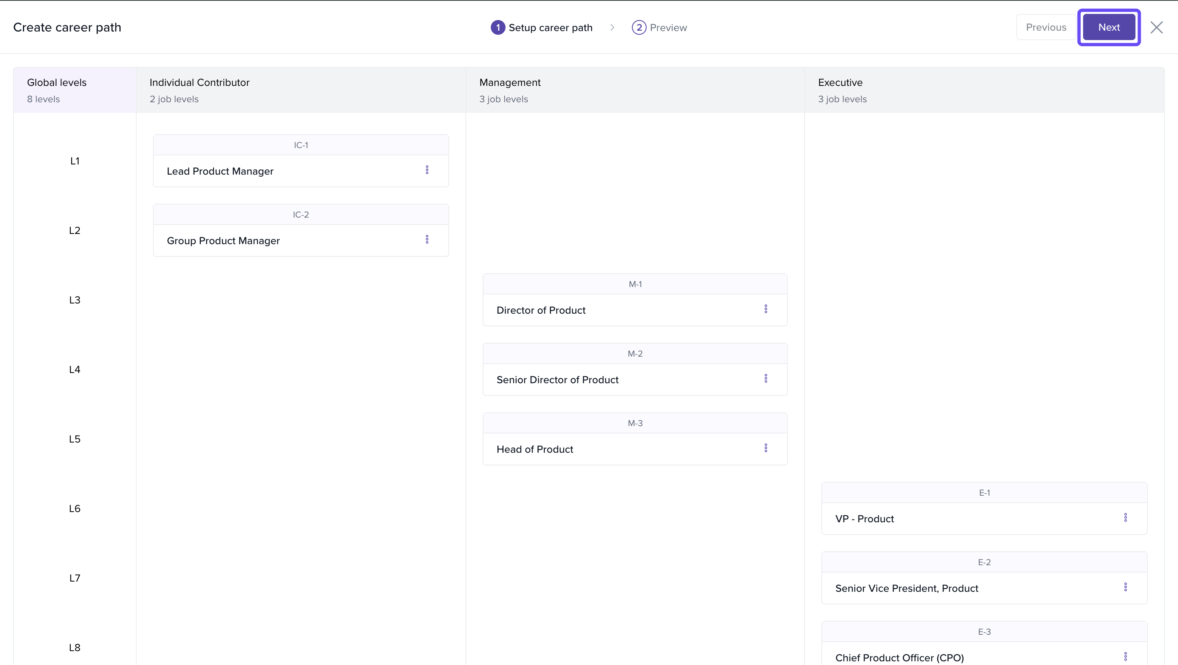This screenshot has width=1178, height=665.
Task: Click the Global levels header cell
Action: pyautogui.click(x=57, y=83)
